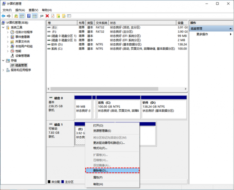
Task: Open the 文件(F) menu
Action: pyautogui.click(x=7, y=10)
